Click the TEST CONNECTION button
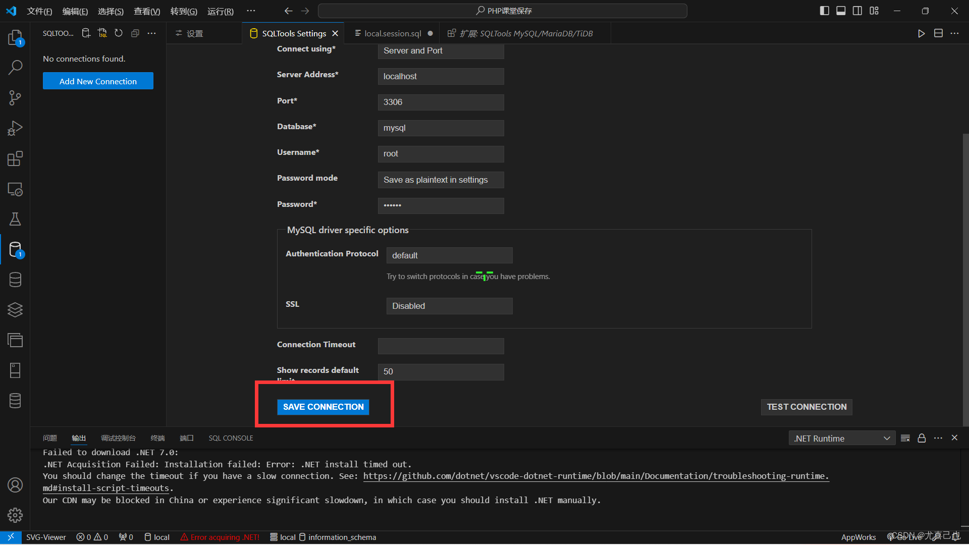 806,407
